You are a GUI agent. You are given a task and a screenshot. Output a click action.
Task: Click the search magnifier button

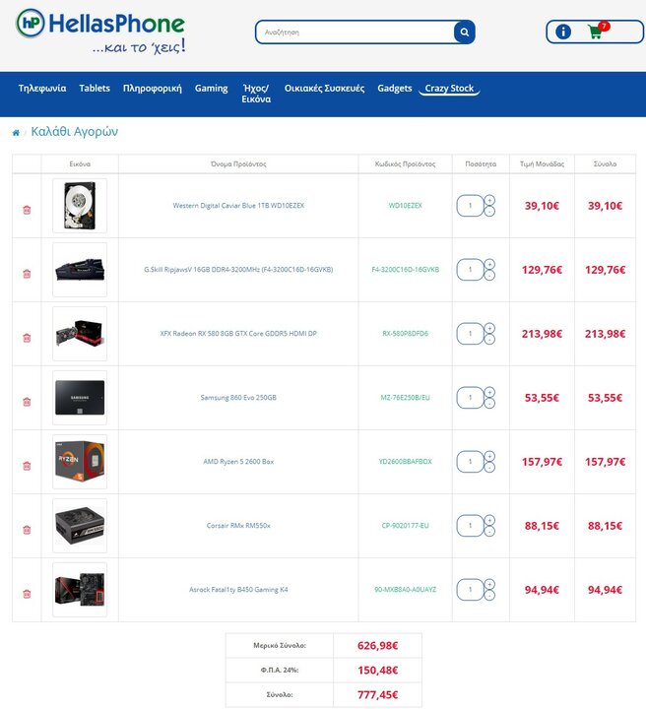(x=464, y=32)
